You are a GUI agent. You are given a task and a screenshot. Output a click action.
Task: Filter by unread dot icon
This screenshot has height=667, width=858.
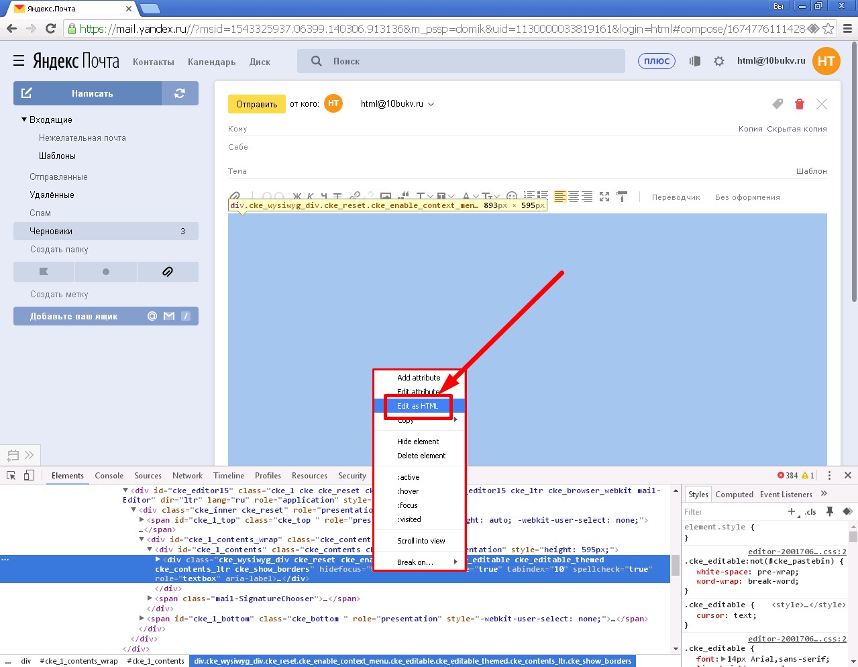[106, 272]
